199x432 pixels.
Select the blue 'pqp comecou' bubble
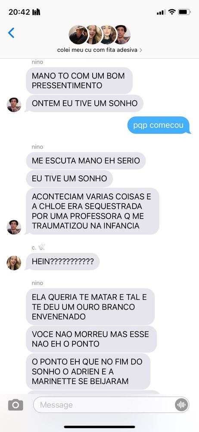point(159,125)
